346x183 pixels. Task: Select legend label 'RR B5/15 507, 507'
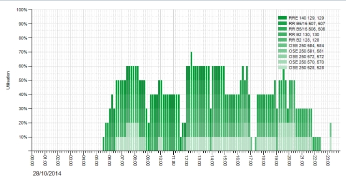[x=307, y=23]
